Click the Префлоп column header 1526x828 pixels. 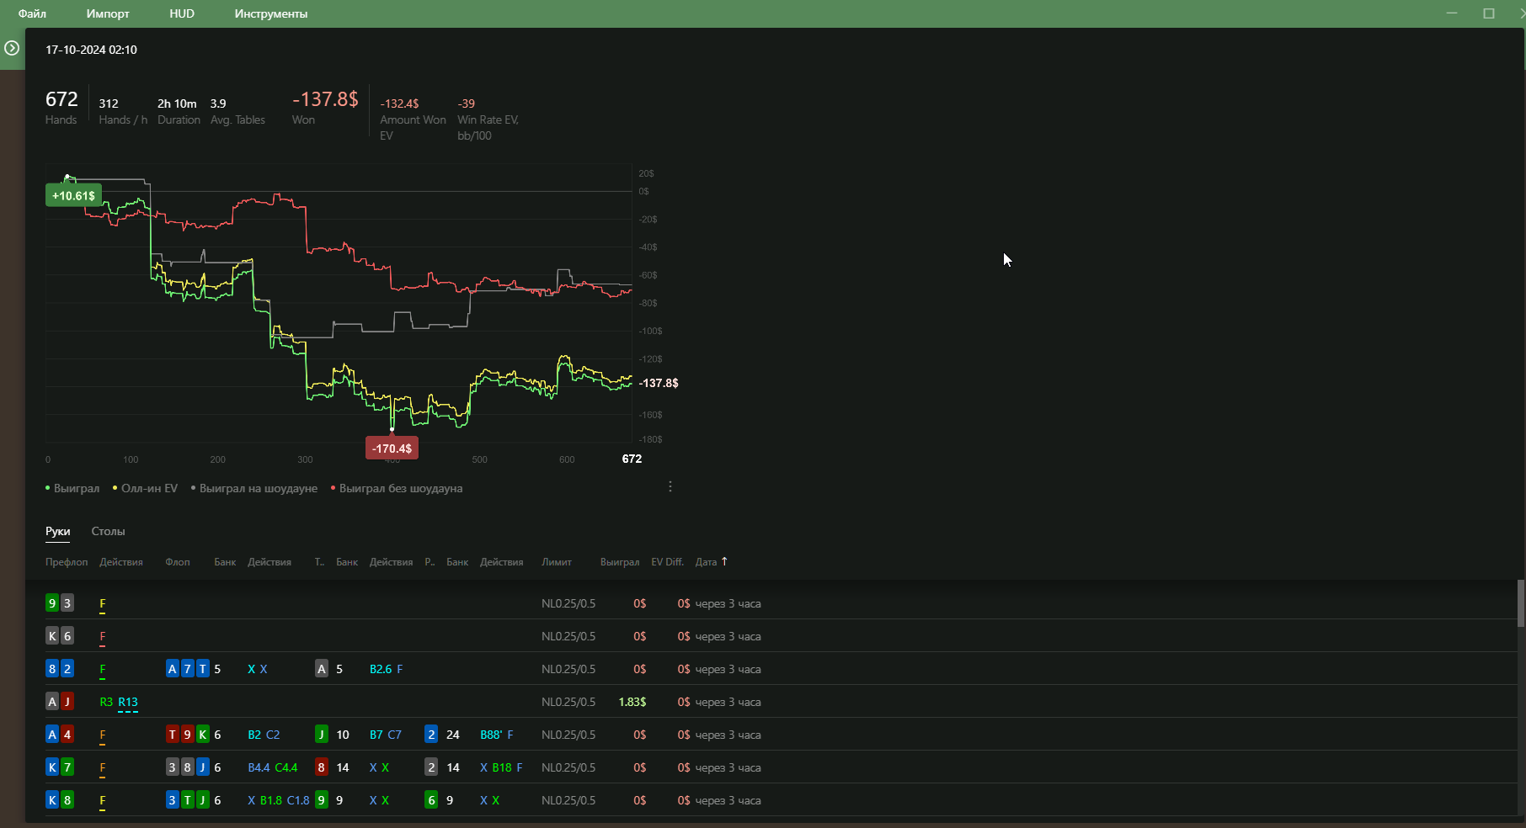67,562
